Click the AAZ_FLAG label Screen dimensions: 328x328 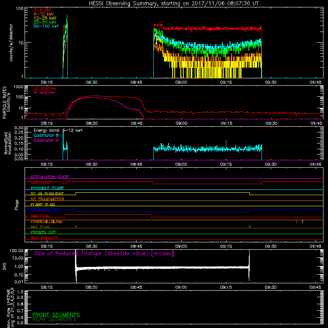40,227
